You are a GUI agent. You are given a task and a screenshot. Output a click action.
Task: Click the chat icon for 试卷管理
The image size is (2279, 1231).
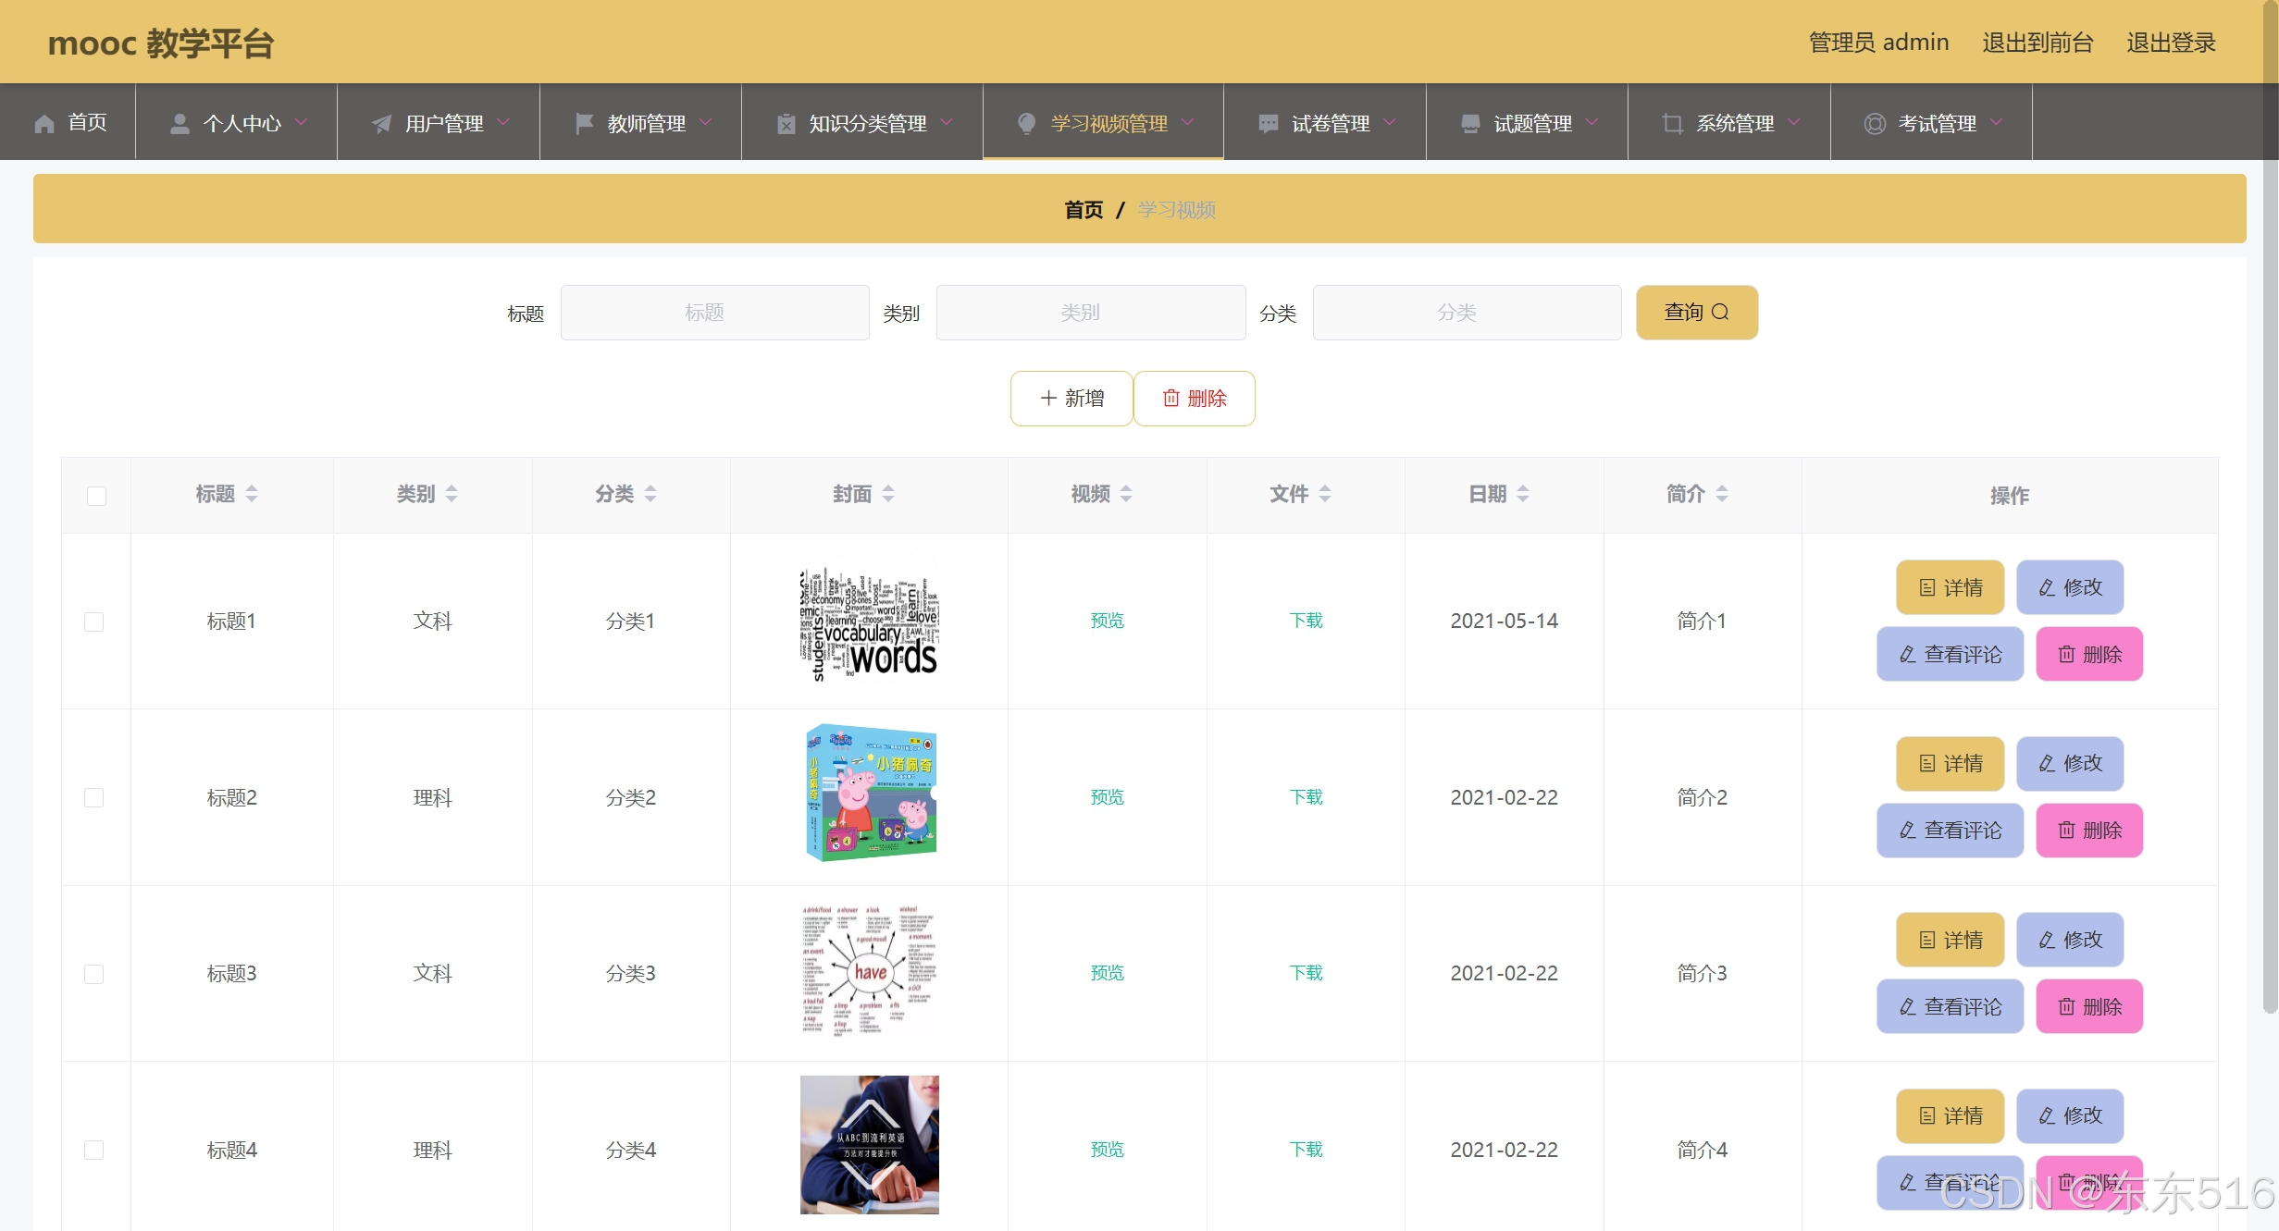[1268, 124]
